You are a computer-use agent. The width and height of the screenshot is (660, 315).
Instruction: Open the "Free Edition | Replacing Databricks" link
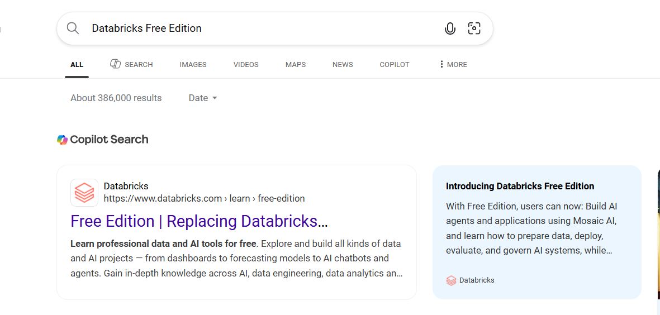199,221
